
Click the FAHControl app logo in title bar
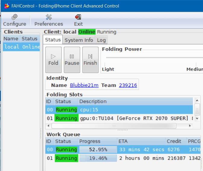tap(7, 6)
